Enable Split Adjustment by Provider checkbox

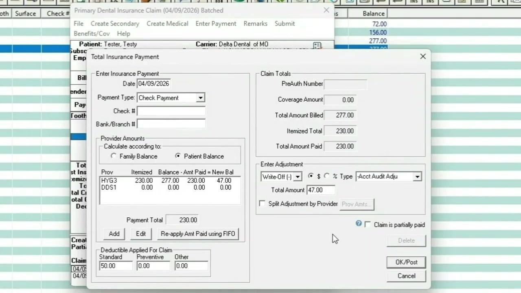[x=262, y=203]
